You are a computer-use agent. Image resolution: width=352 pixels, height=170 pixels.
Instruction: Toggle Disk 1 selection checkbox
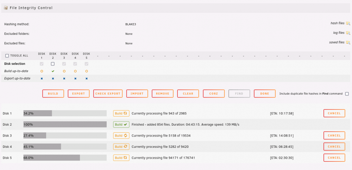pyautogui.click(x=42, y=64)
